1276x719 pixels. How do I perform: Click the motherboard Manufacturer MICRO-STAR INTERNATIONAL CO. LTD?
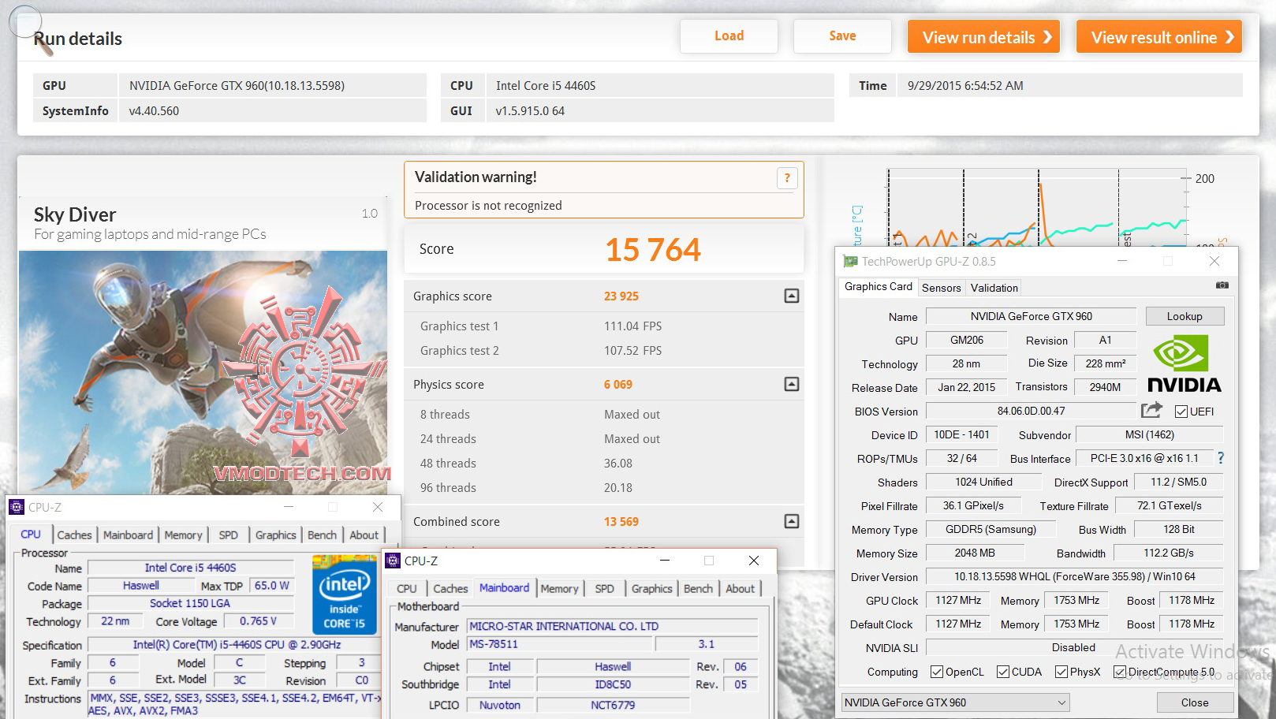point(612,626)
